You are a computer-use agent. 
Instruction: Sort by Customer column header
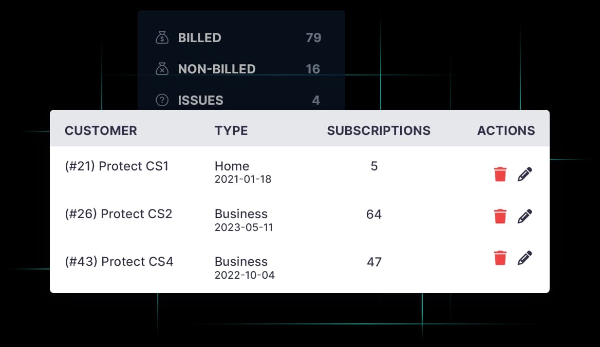pyautogui.click(x=101, y=130)
